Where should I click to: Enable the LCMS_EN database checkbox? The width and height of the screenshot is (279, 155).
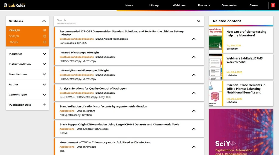click(44, 42)
